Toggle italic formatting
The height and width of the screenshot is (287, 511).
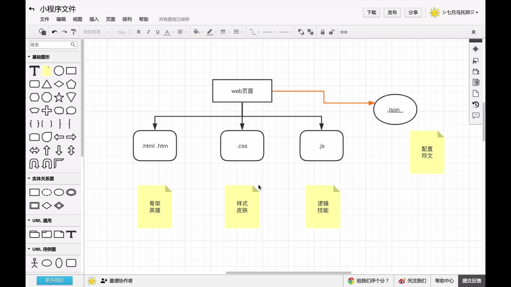pyautogui.click(x=148, y=32)
